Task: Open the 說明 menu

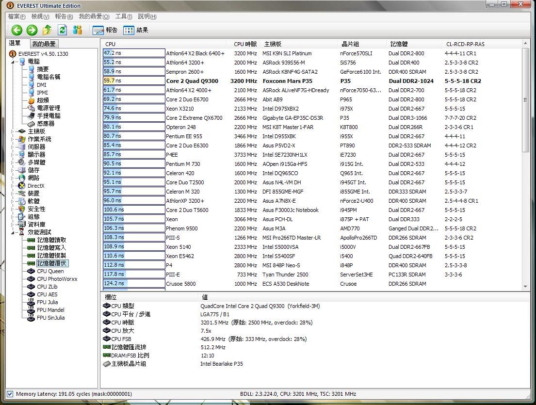Action: (147, 16)
